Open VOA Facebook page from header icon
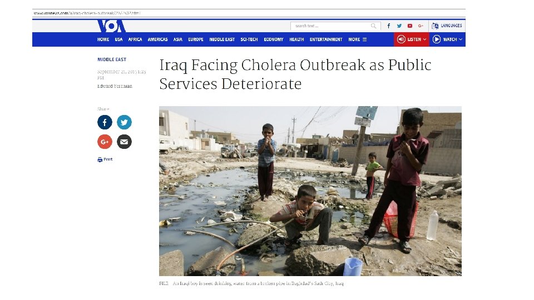The height and width of the screenshot is (300, 534). (x=389, y=26)
